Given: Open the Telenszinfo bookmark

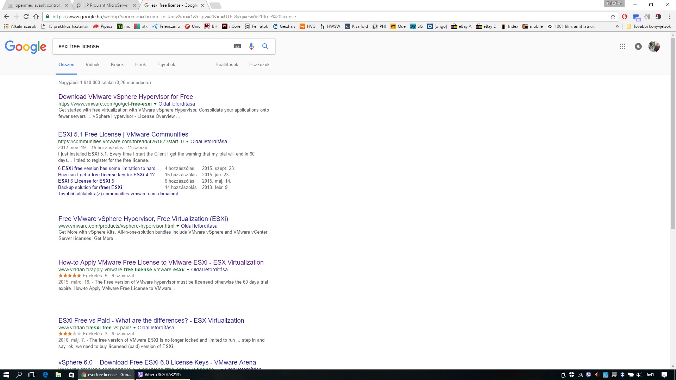Looking at the screenshot, I should (166, 26).
